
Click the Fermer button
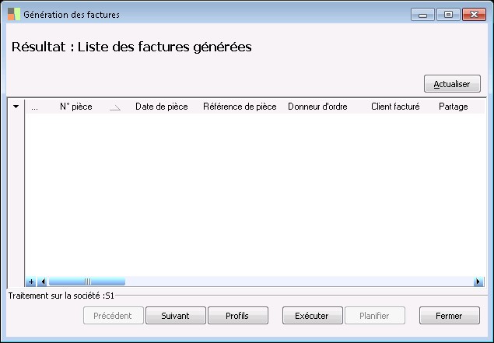pos(449,316)
